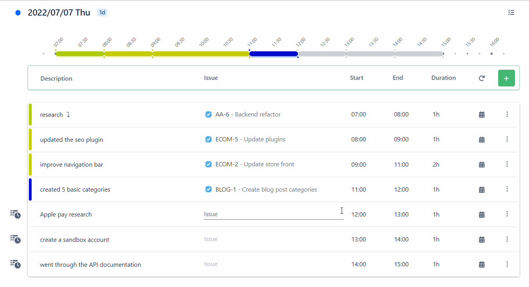This screenshot has height=287, width=529.
Task: Open the checklist view icon top right
Action: [511, 12]
